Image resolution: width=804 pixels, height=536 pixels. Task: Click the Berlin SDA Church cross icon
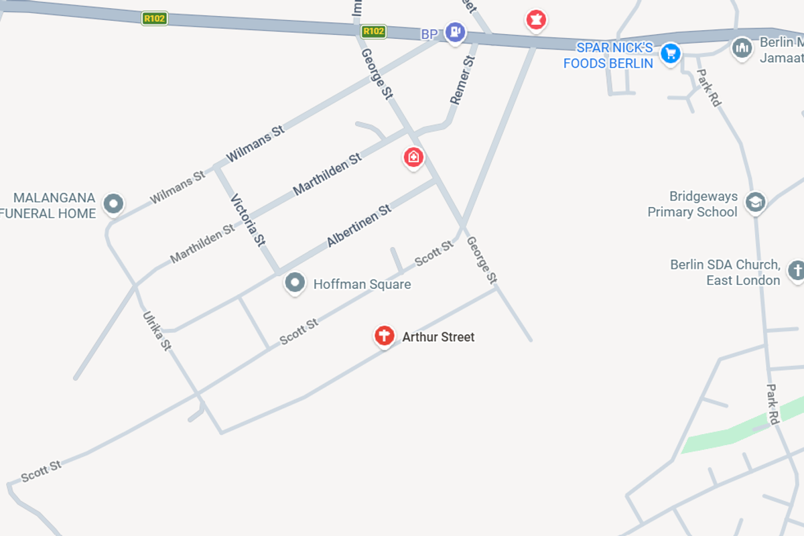tap(797, 270)
